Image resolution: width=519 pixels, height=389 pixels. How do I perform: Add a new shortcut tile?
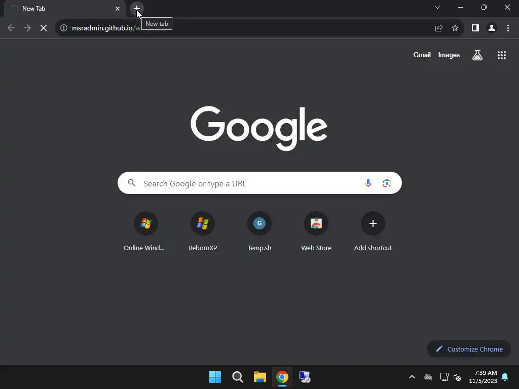click(x=373, y=231)
